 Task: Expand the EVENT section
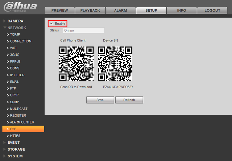pos(13,143)
